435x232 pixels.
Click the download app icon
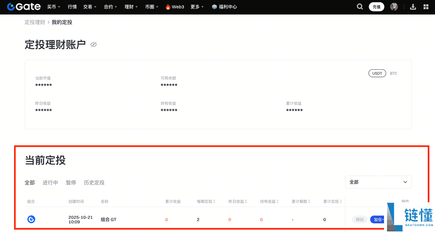[413, 7]
